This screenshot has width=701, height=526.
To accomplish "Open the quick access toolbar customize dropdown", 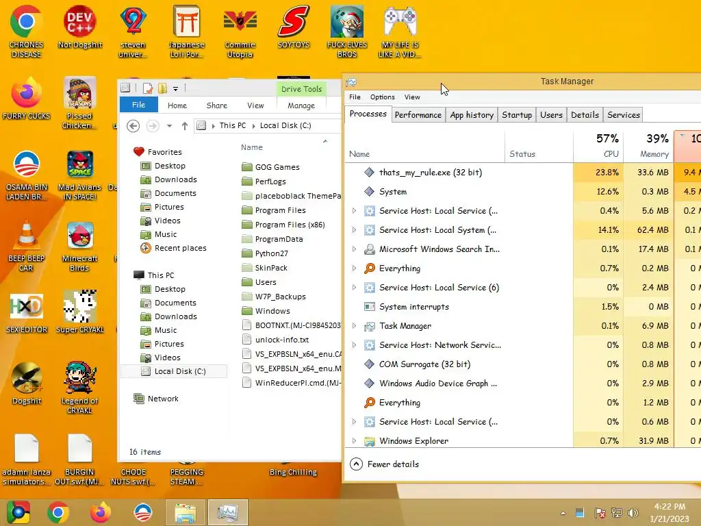I will pyautogui.click(x=176, y=88).
